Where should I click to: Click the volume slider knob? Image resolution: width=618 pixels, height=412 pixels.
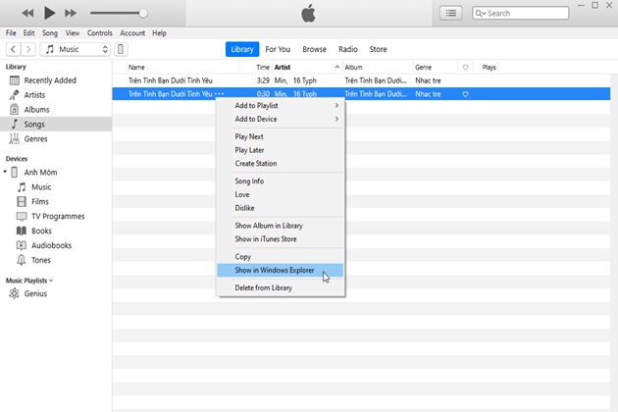pos(143,13)
